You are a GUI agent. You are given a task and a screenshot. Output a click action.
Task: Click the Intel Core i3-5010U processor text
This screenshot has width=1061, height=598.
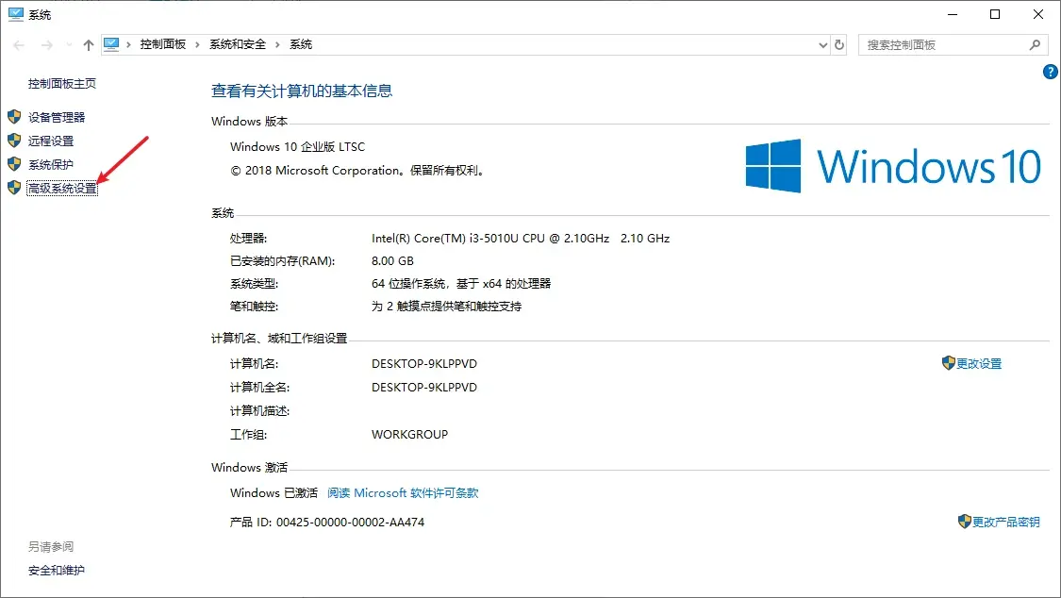click(521, 238)
